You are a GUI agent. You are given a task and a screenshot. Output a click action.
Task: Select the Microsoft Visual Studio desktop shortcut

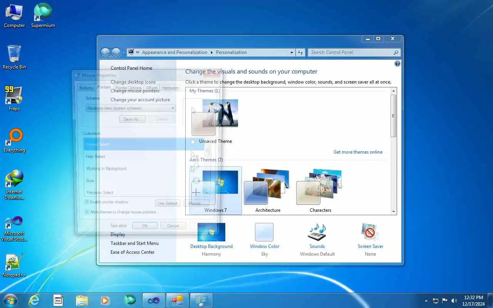coord(14,229)
